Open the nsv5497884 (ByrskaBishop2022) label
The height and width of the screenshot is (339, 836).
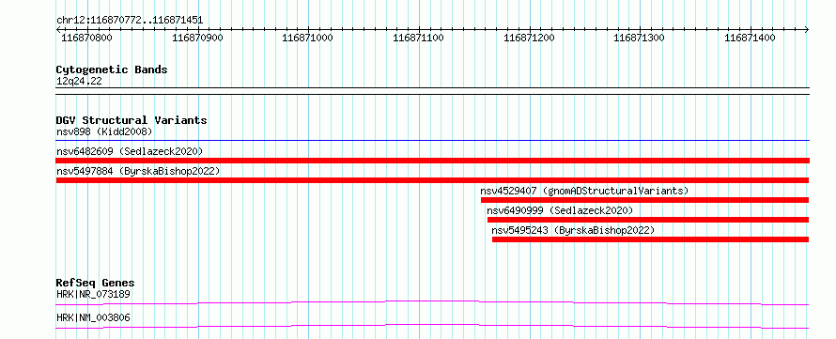coord(138,171)
